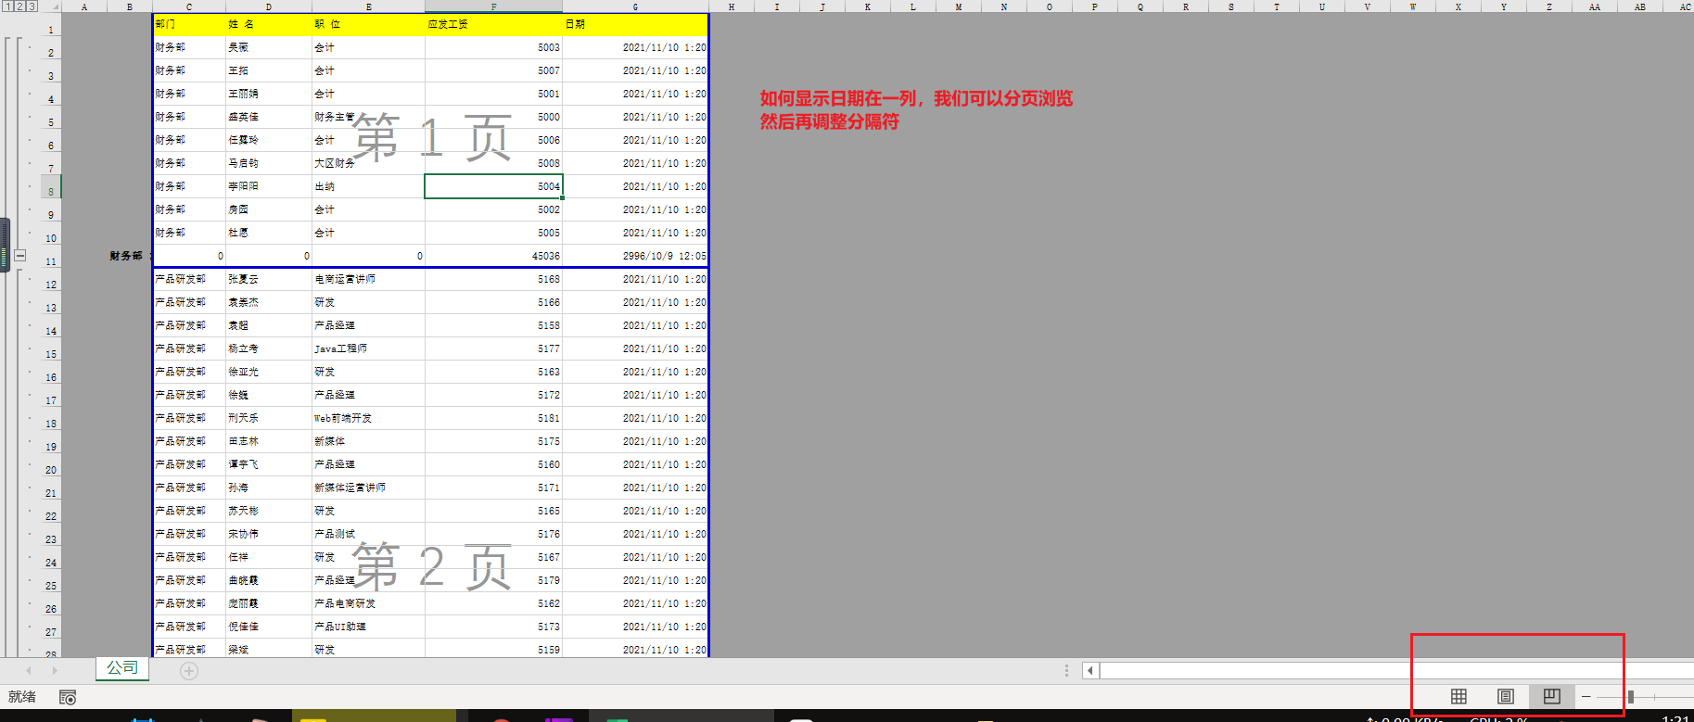This screenshot has height=722, width=1694.
Task: Click the taskbar clock at bottom right
Action: point(1675,718)
